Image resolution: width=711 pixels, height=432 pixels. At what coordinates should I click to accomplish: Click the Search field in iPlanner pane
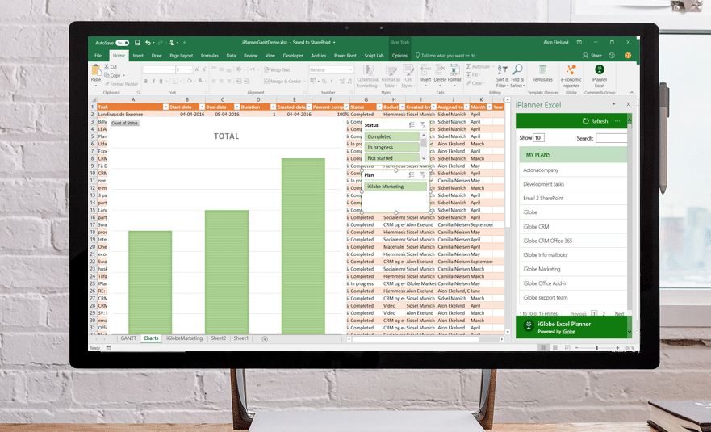[x=611, y=138]
